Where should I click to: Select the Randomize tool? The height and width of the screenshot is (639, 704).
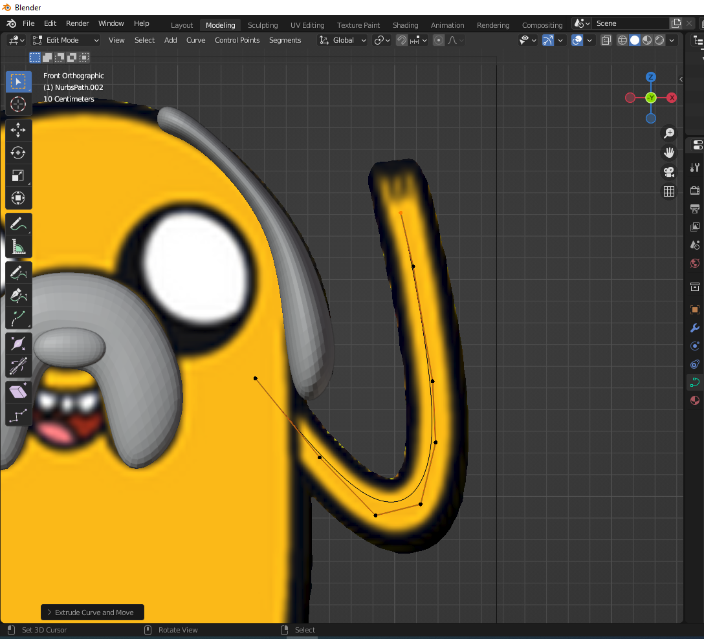[18, 415]
